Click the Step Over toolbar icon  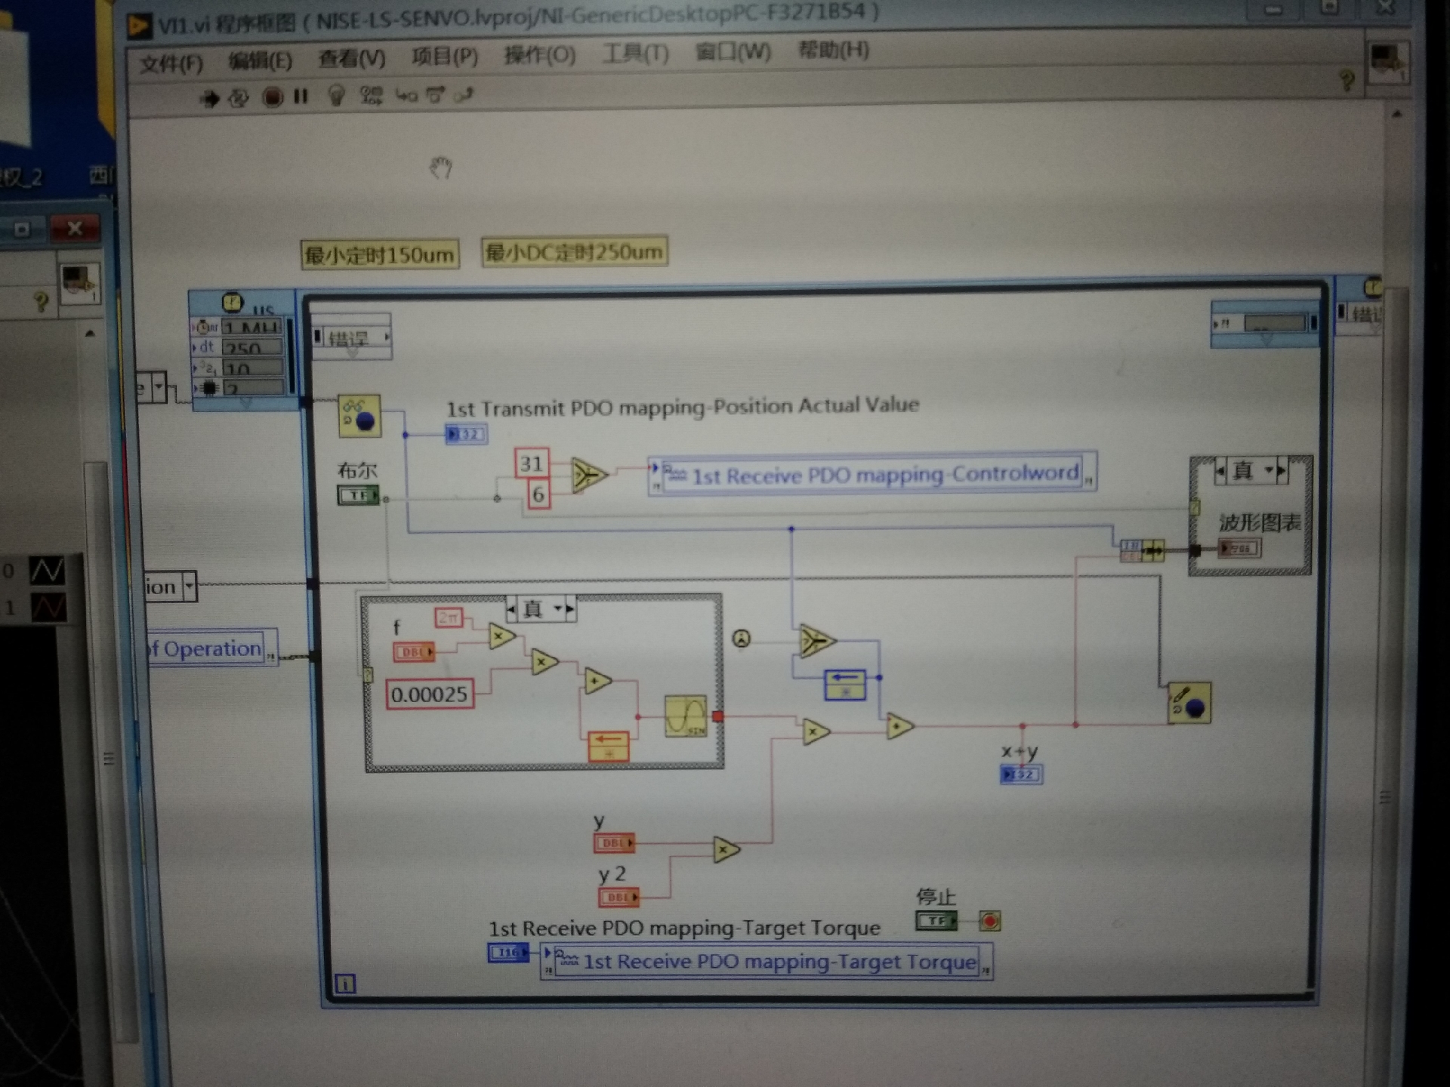pos(436,95)
